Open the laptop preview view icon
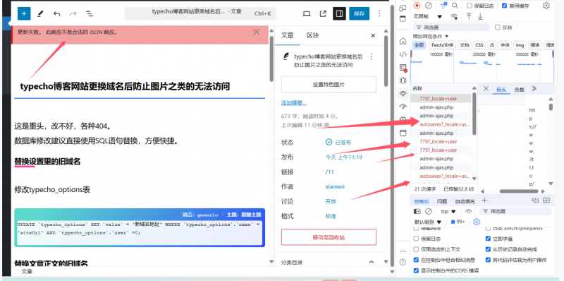Viewport: 564px width, 281px height. click(x=307, y=13)
